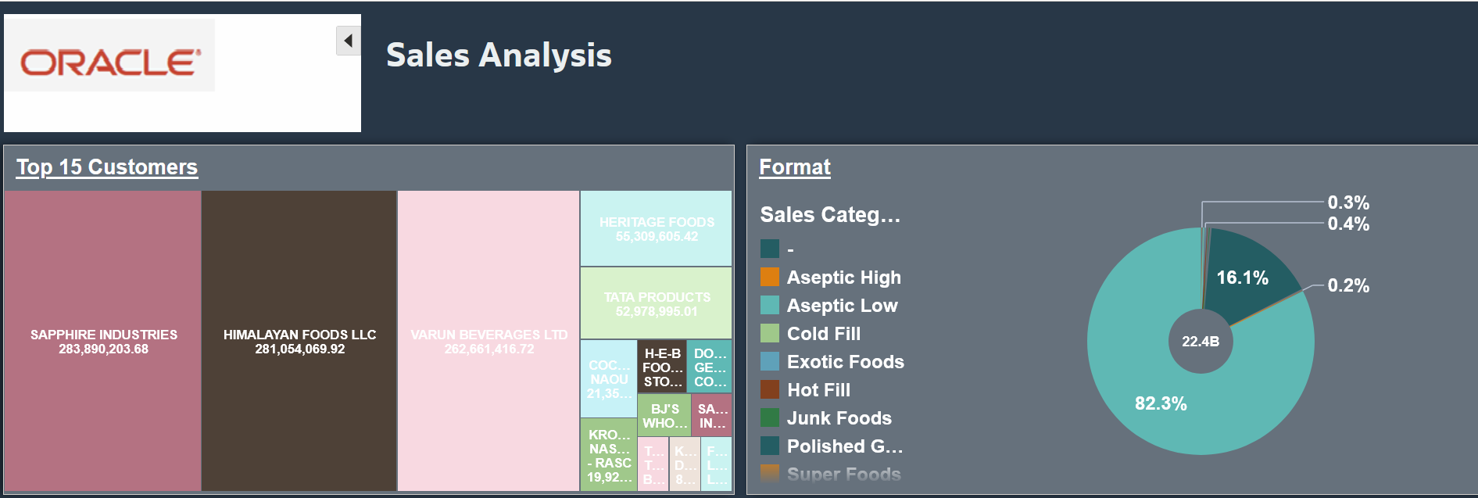Click the 0.4% pie label
The width and height of the screenshot is (1478, 498).
(x=1348, y=224)
